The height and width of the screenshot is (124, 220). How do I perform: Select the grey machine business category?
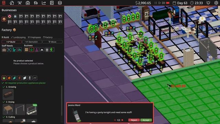(47, 50)
